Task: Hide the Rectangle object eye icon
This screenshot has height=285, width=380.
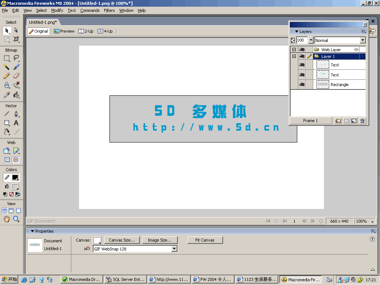Action: click(302, 85)
